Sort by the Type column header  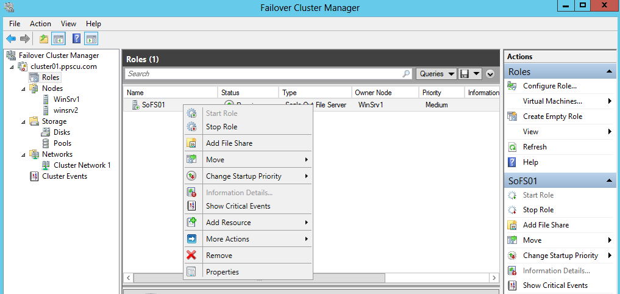315,93
